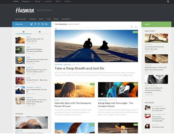This screenshot has width=174, height=134.
Task: Open the Food category menu item
Action: coord(48,19)
